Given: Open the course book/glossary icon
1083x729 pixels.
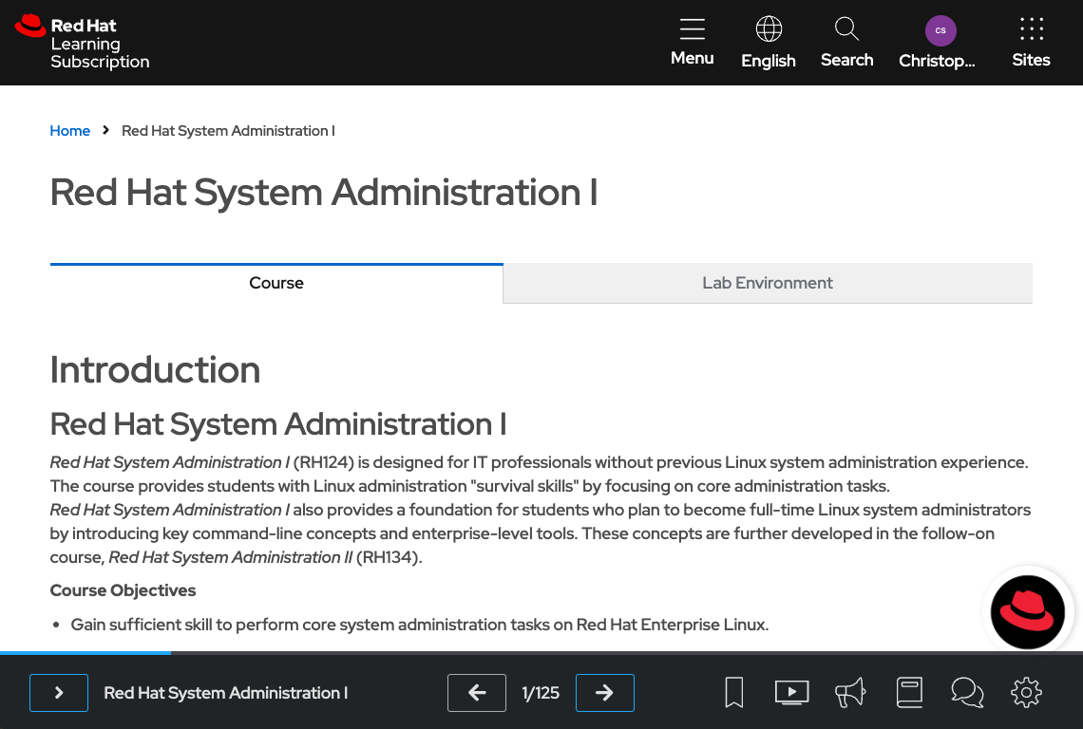Looking at the screenshot, I should click(909, 692).
